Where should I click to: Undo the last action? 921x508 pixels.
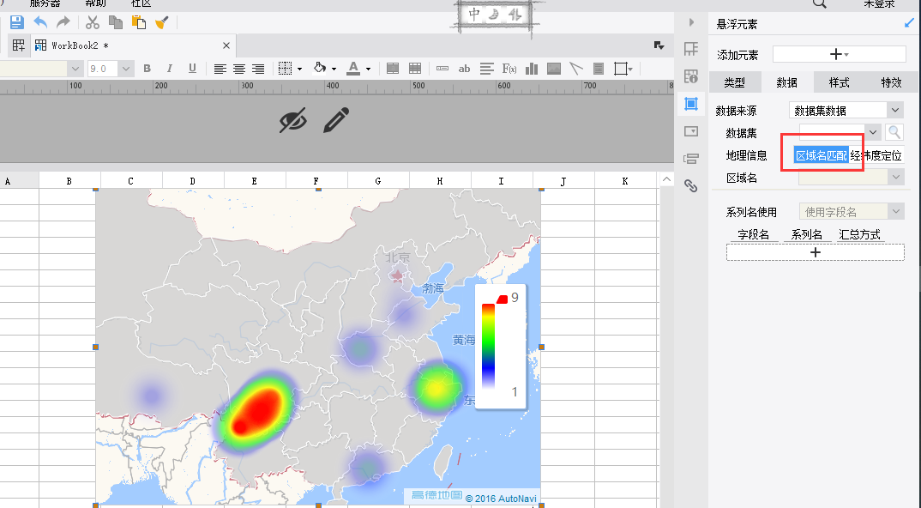point(40,23)
